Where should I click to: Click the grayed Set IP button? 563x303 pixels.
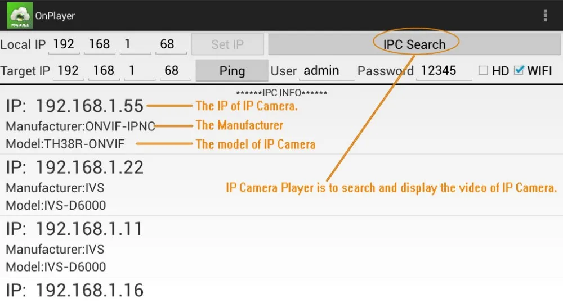coord(227,44)
